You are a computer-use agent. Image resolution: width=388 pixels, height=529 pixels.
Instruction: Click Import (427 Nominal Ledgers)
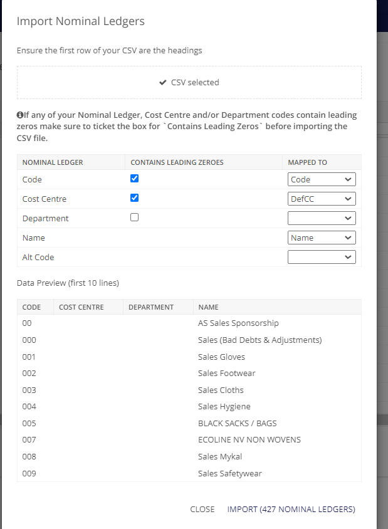291,509
